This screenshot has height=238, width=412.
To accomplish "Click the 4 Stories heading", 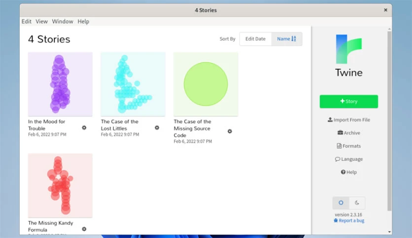I will (x=49, y=39).
